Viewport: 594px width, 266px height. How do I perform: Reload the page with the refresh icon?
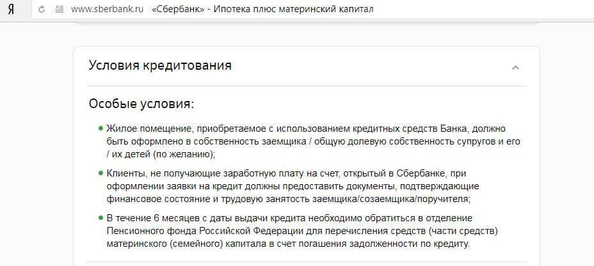[x=42, y=10]
